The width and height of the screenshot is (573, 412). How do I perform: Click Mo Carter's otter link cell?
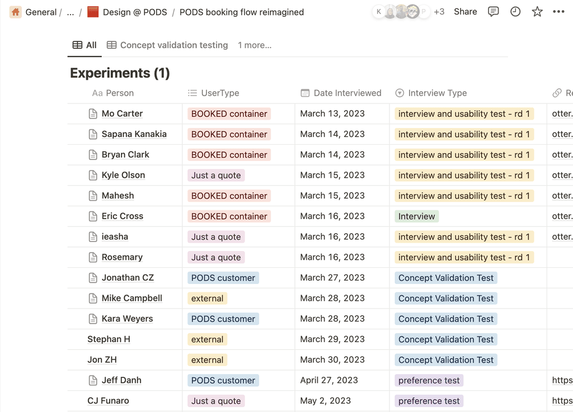click(x=562, y=114)
